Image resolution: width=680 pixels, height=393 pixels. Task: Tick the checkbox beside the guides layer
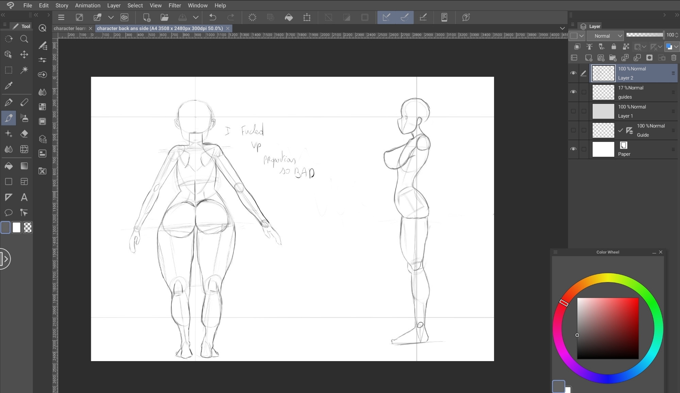pyautogui.click(x=584, y=92)
